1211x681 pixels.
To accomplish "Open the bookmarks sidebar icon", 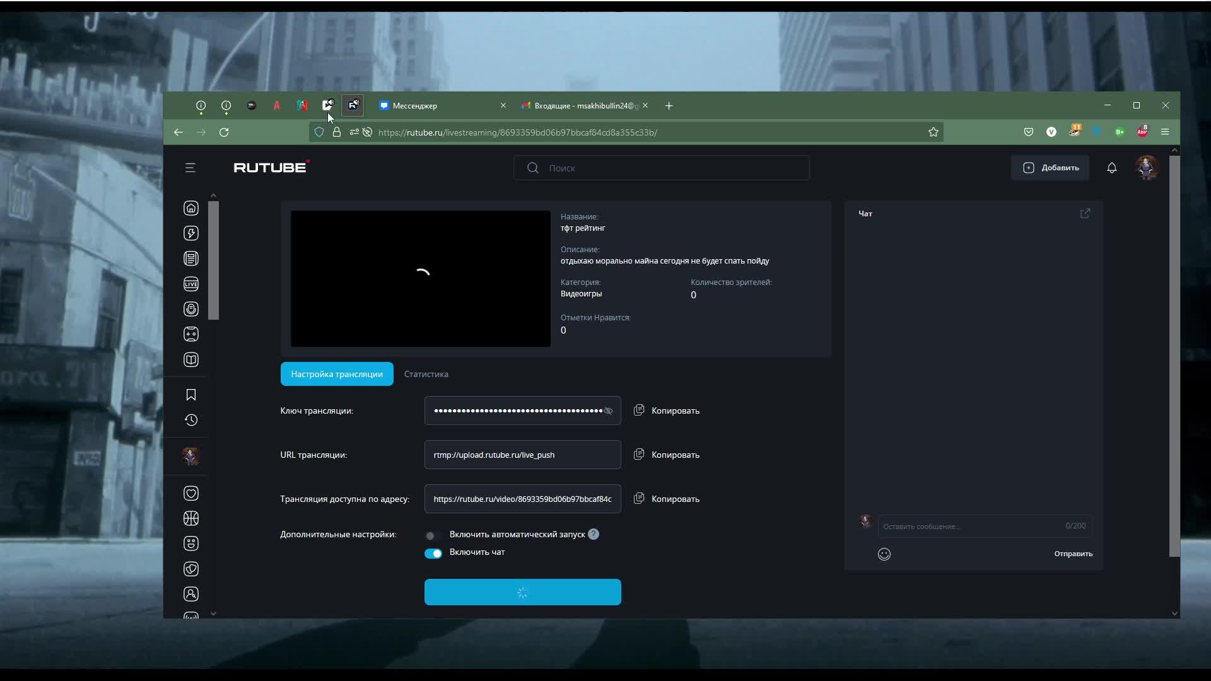I will click(191, 395).
